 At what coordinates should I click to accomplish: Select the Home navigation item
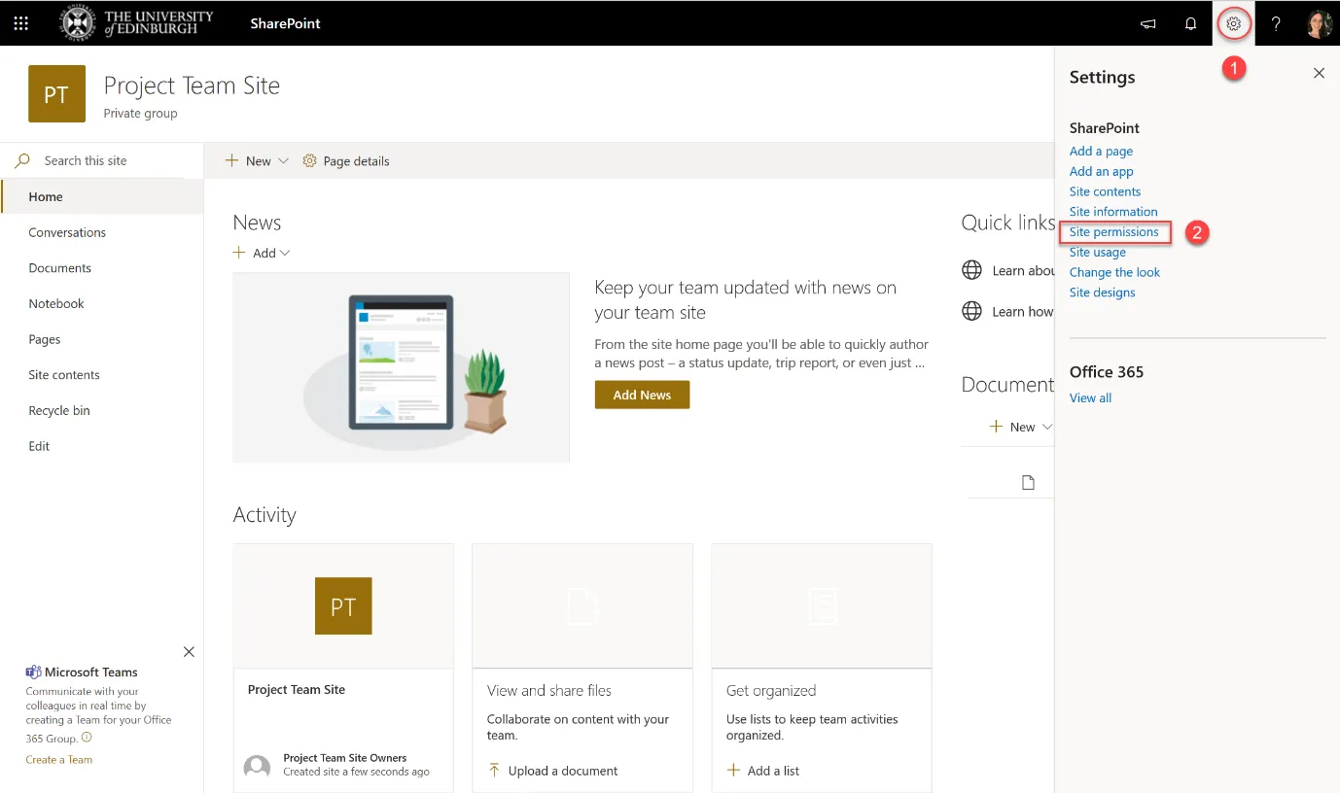(45, 196)
